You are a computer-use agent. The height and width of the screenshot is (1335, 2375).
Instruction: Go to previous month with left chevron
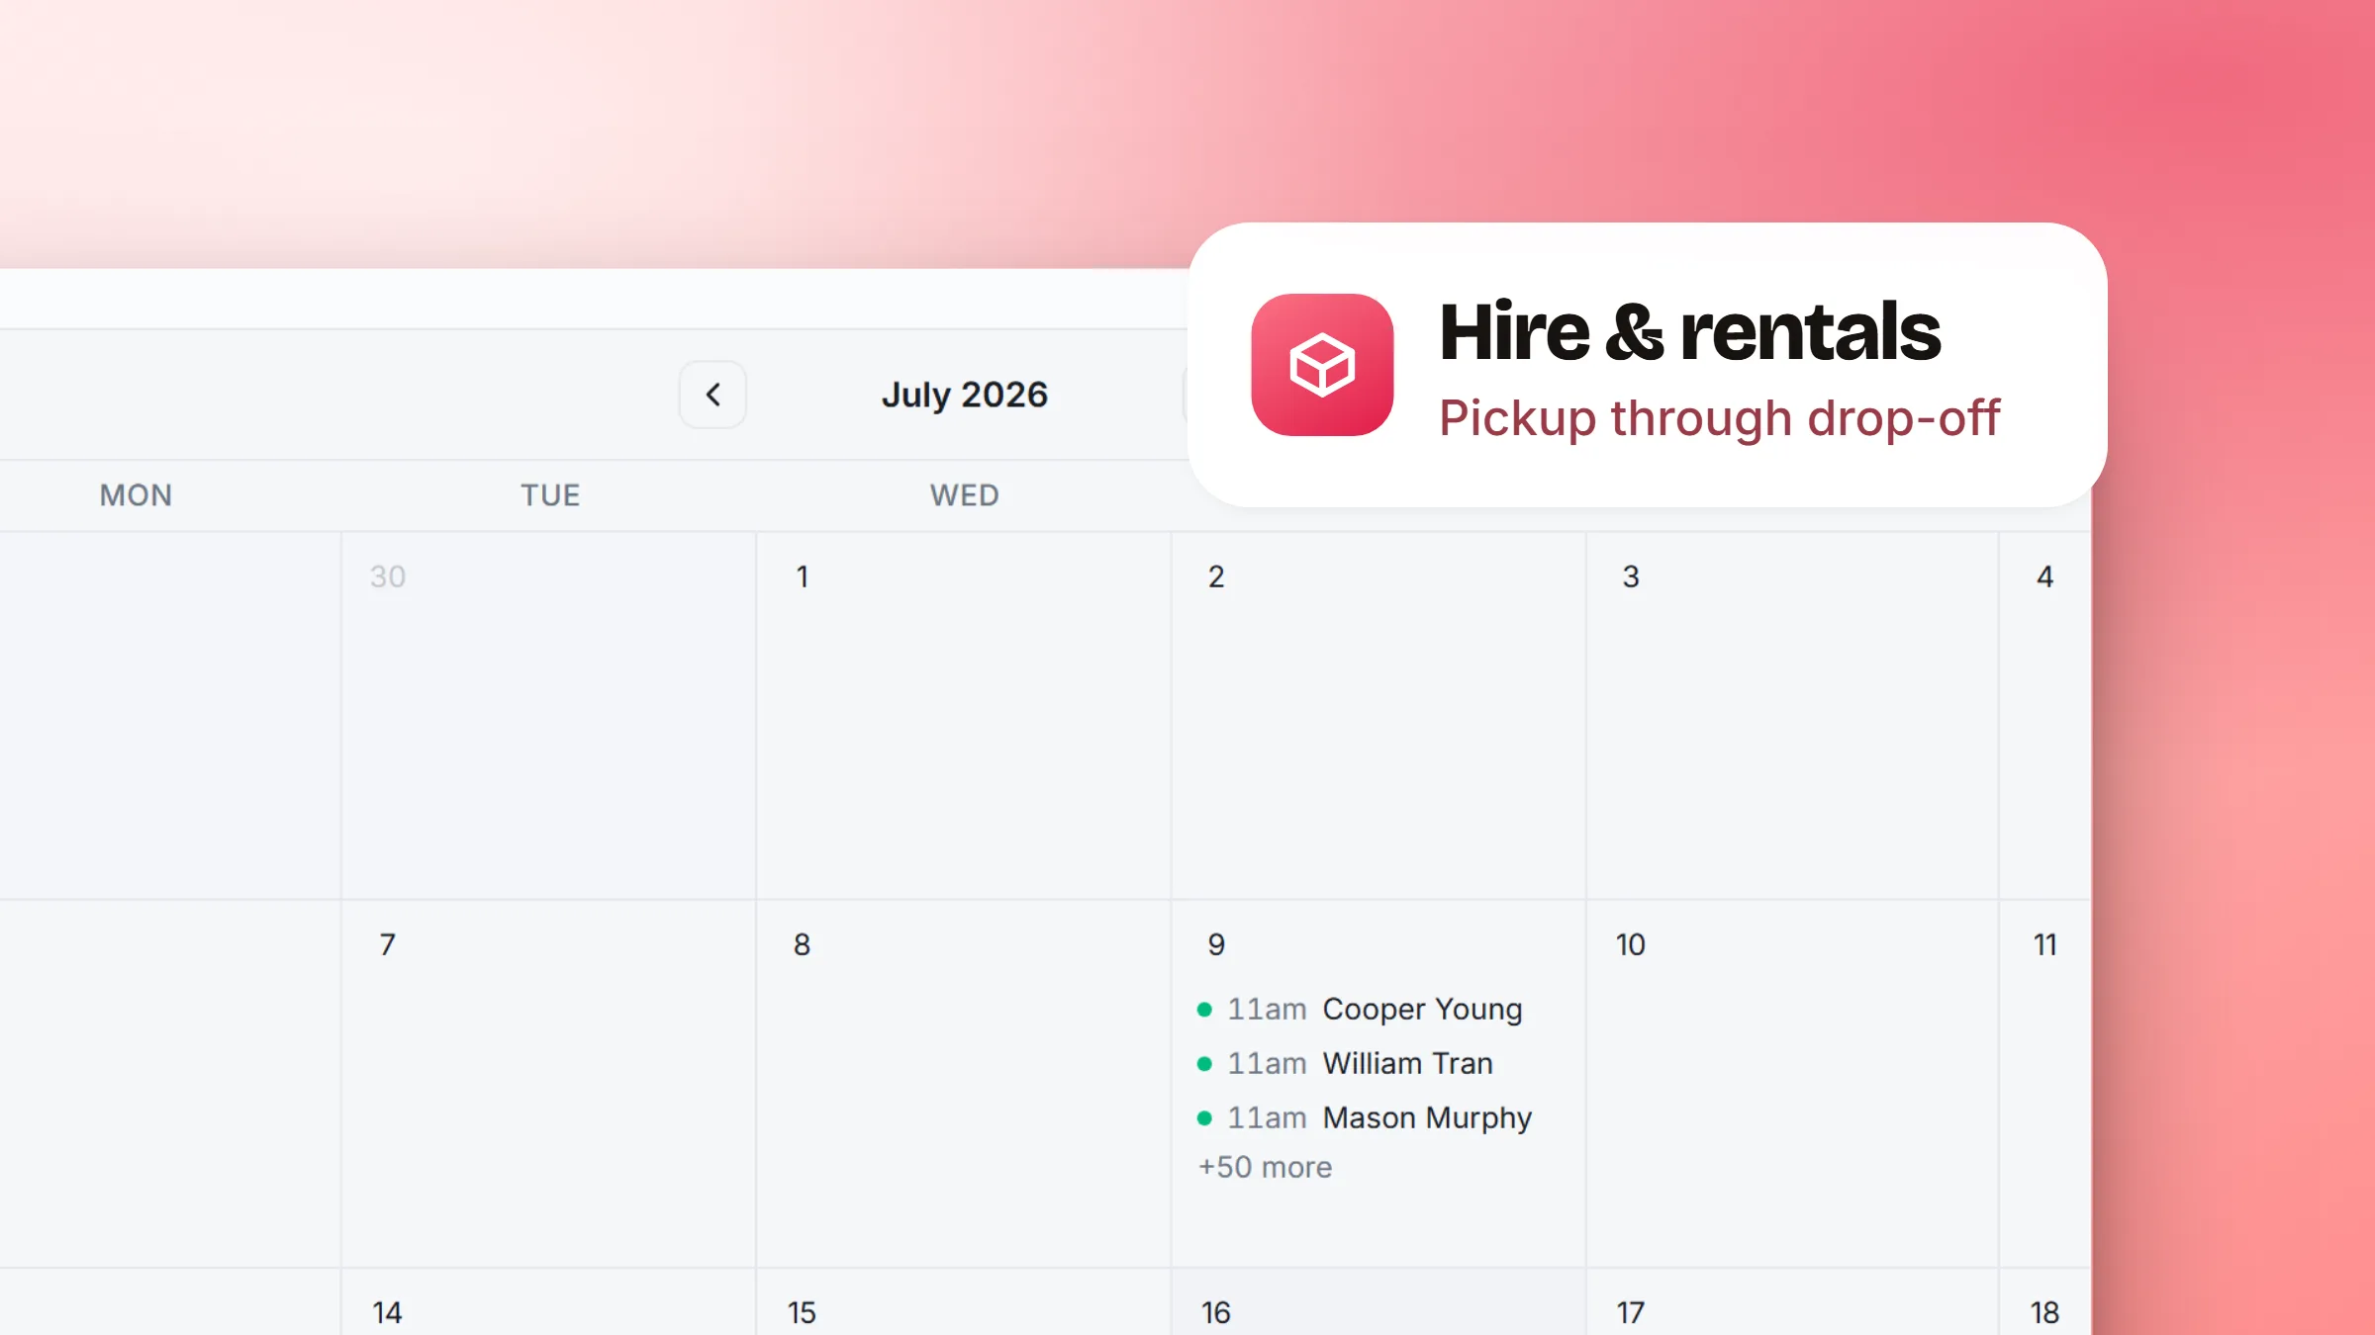point(712,395)
